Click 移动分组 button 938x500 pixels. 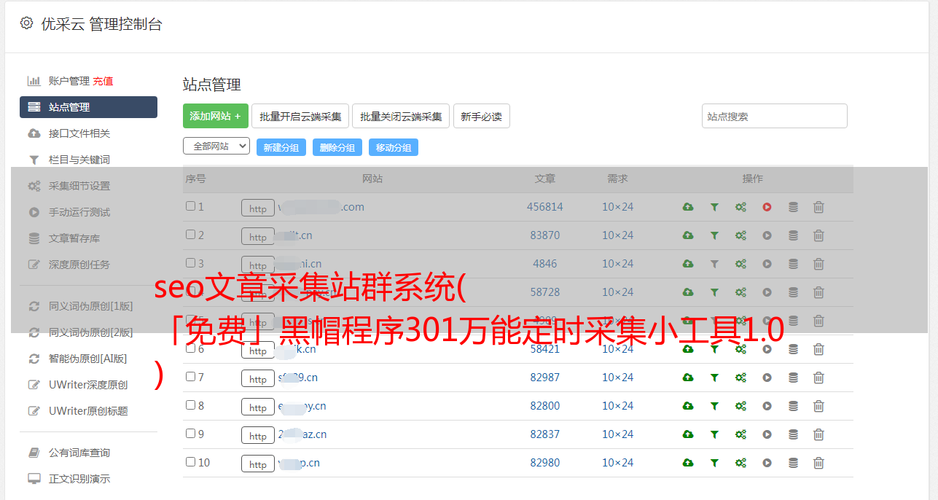[x=394, y=147]
